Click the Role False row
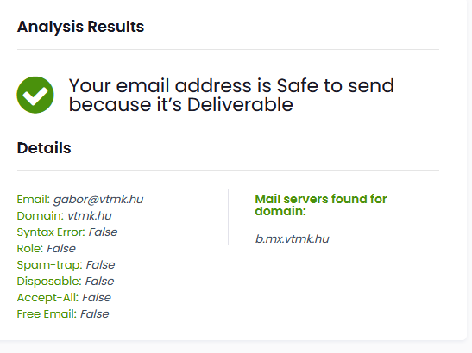 [47, 249]
